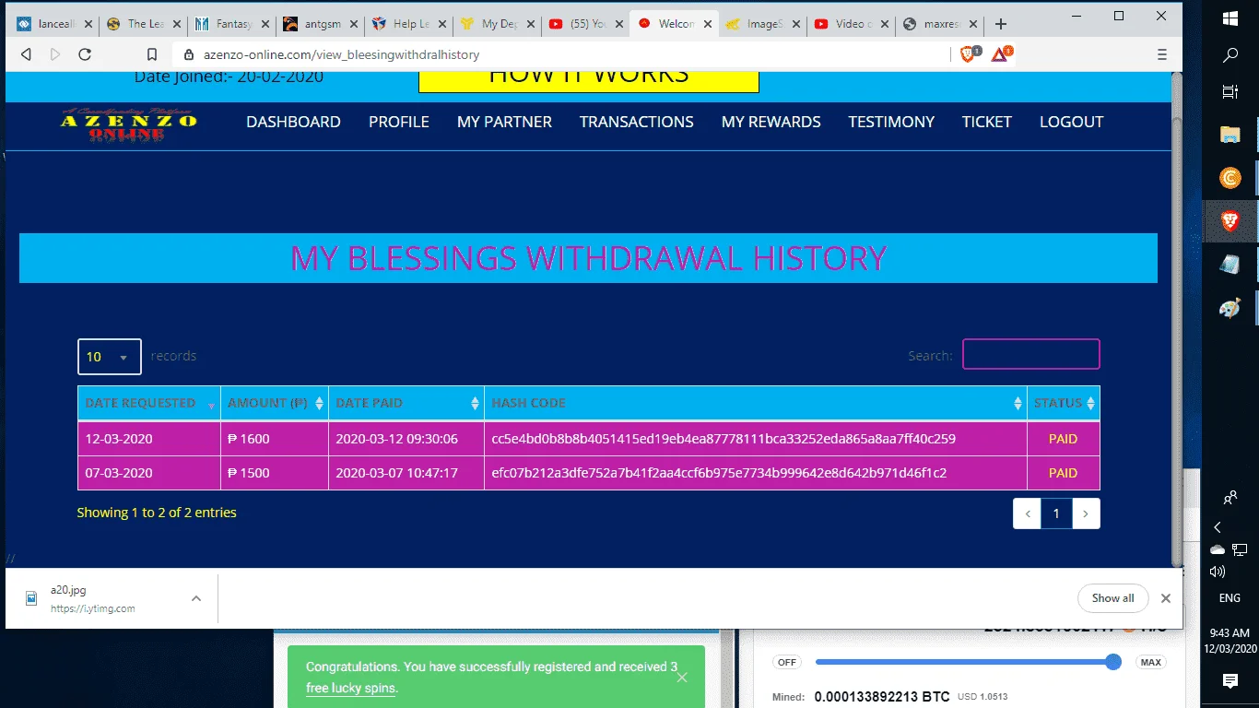Open the TRANSACTIONS menu item
The width and height of the screenshot is (1259, 708).
[x=637, y=122]
